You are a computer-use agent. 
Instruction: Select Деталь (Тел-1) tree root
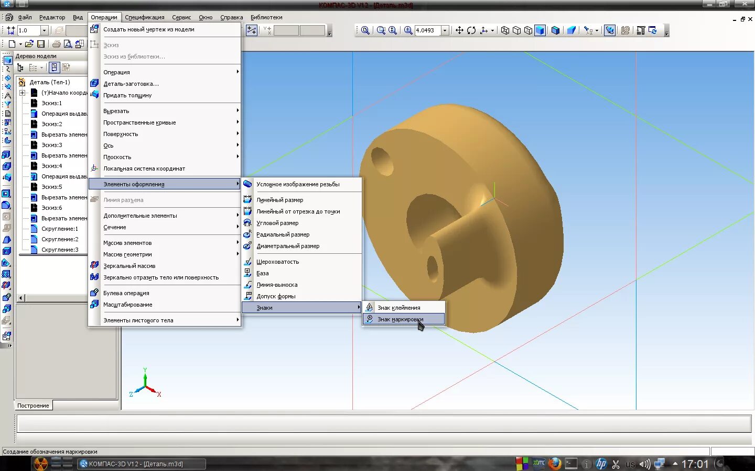coord(50,82)
